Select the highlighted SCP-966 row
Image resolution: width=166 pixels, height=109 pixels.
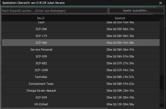tap(81, 43)
